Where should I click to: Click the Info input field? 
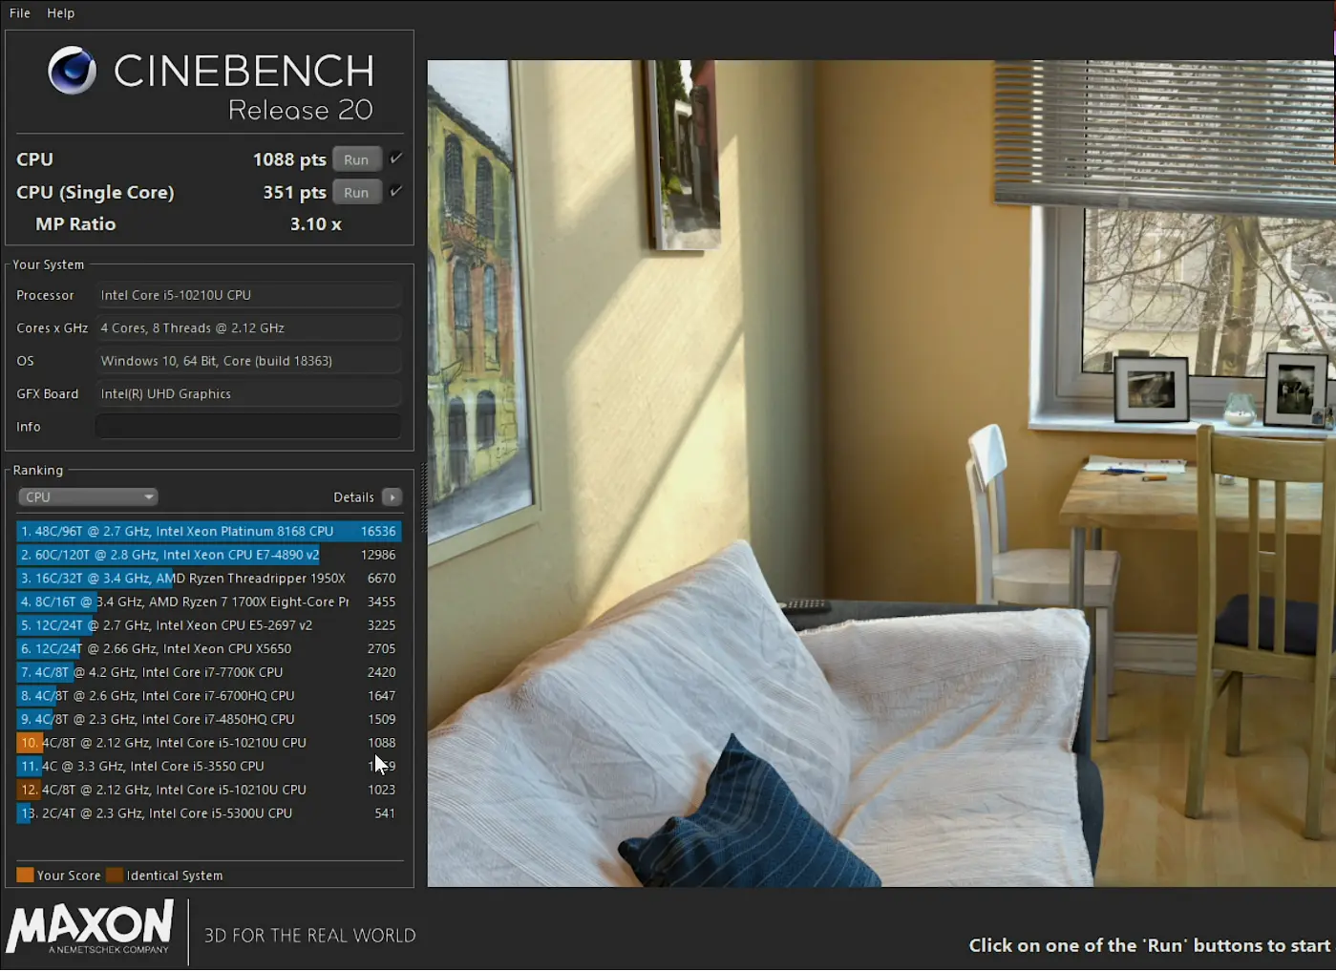pyautogui.click(x=248, y=427)
